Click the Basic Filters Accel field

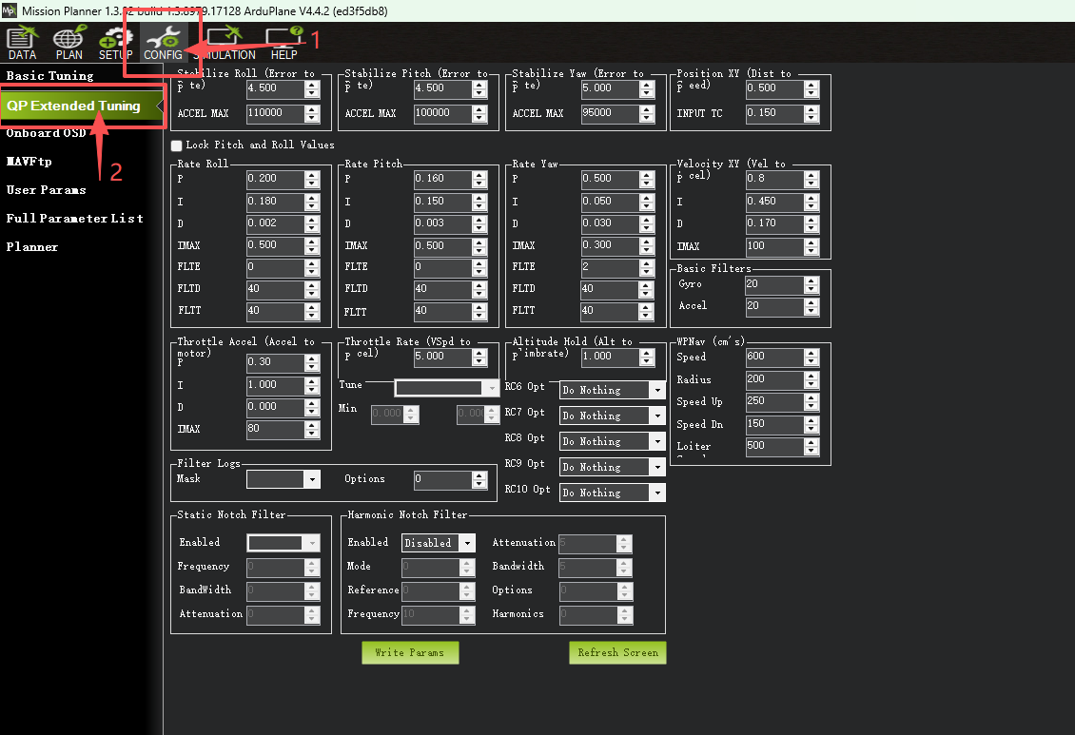774,307
